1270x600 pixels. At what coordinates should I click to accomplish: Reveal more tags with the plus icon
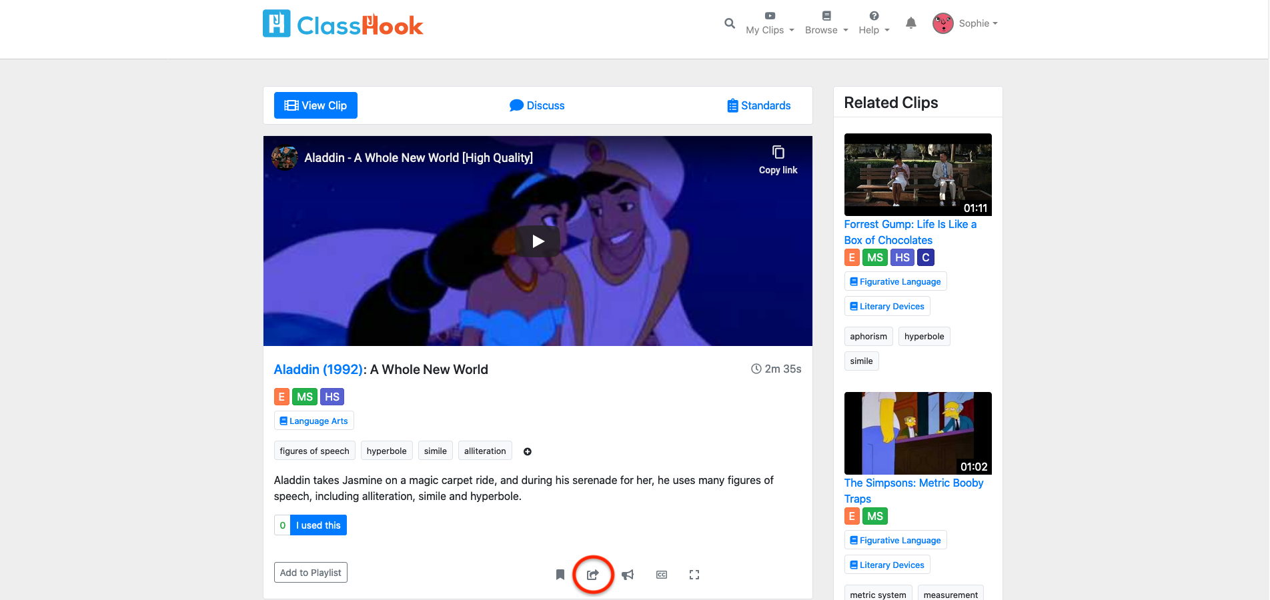point(528,451)
